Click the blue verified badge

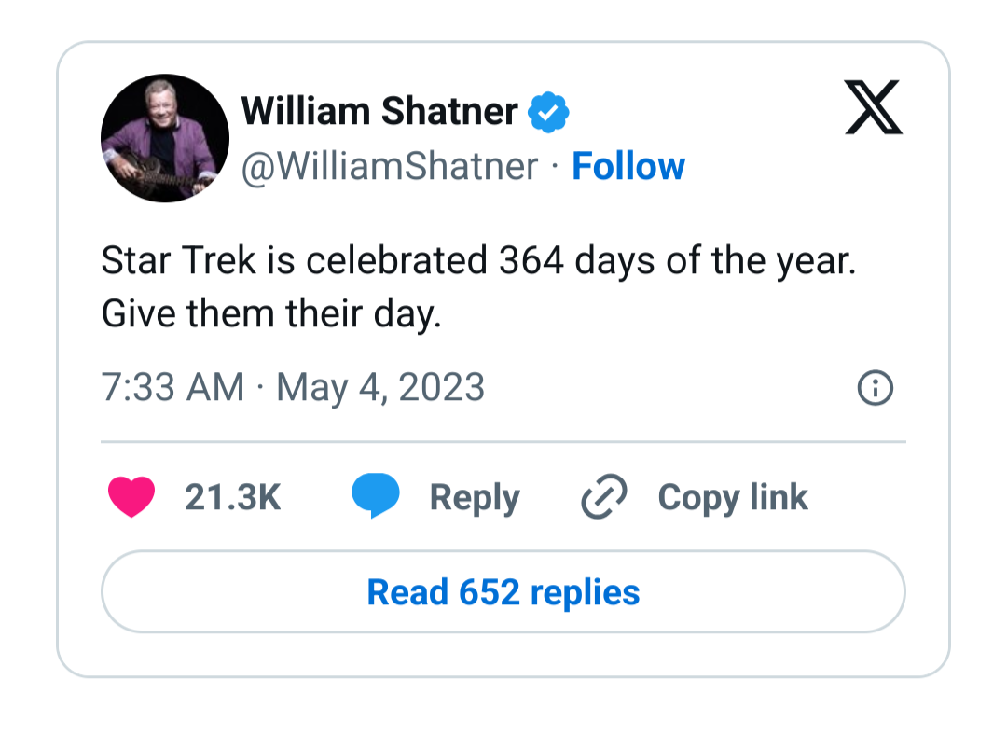click(548, 113)
